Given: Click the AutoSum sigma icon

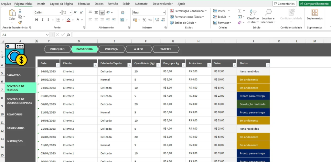Looking at the screenshot, I should click(240, 11).
